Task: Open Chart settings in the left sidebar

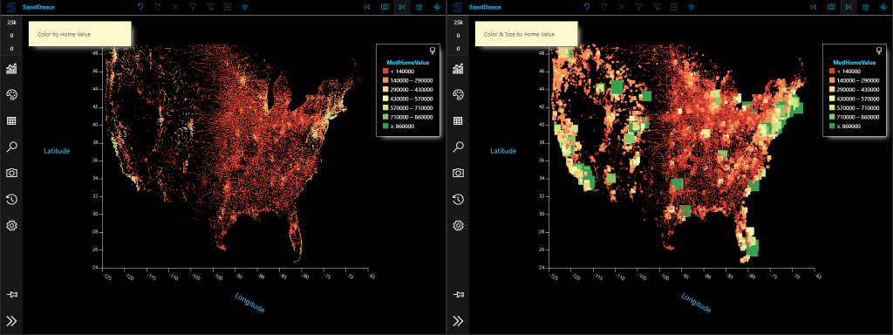Action: point(11,69)
